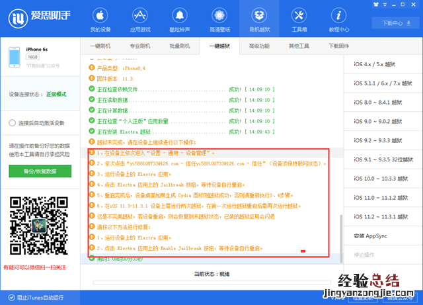
Task: Switch to the 一键刷机 tab
Action: tap(100, 46)
